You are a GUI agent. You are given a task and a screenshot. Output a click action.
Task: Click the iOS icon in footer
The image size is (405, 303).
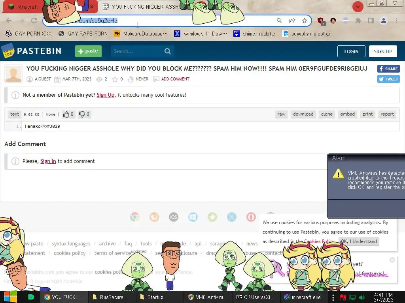click(174, 217)
